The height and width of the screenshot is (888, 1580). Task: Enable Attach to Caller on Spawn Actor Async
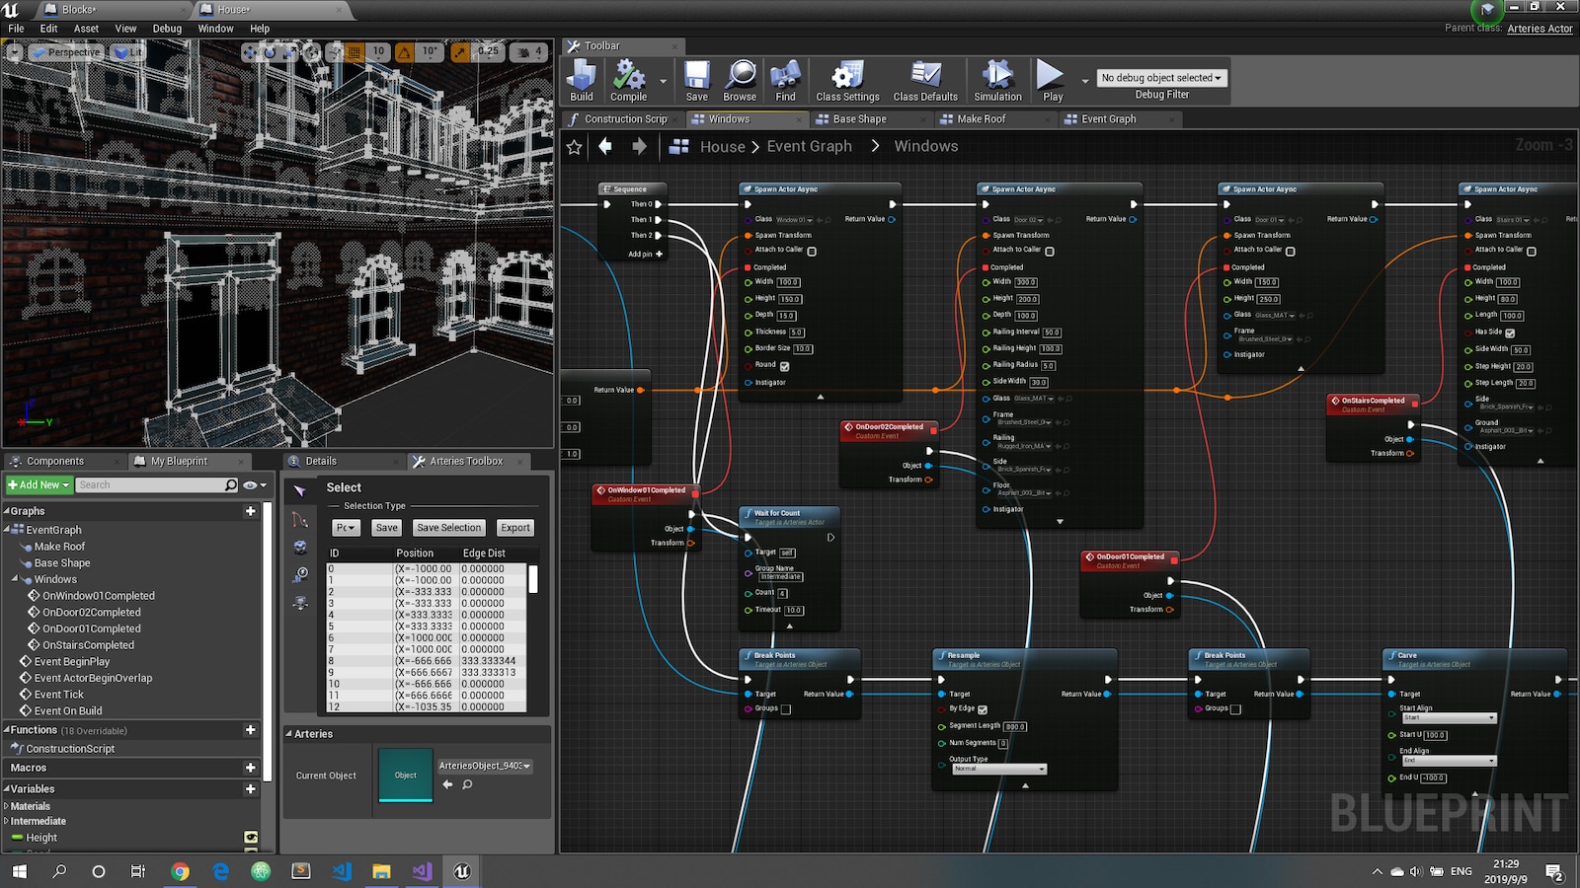811,251
